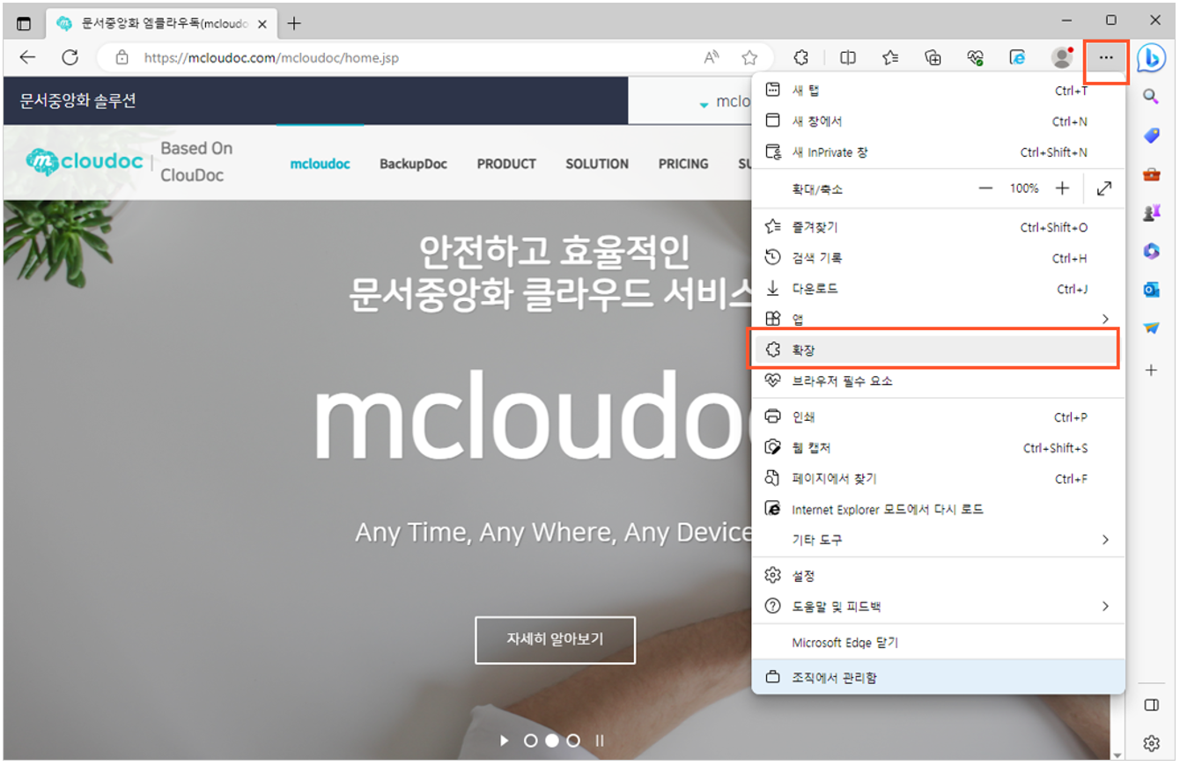1180x766 pixels.
Task: Open the sidebar tools briefcase icon
Action: (1151, 173)
